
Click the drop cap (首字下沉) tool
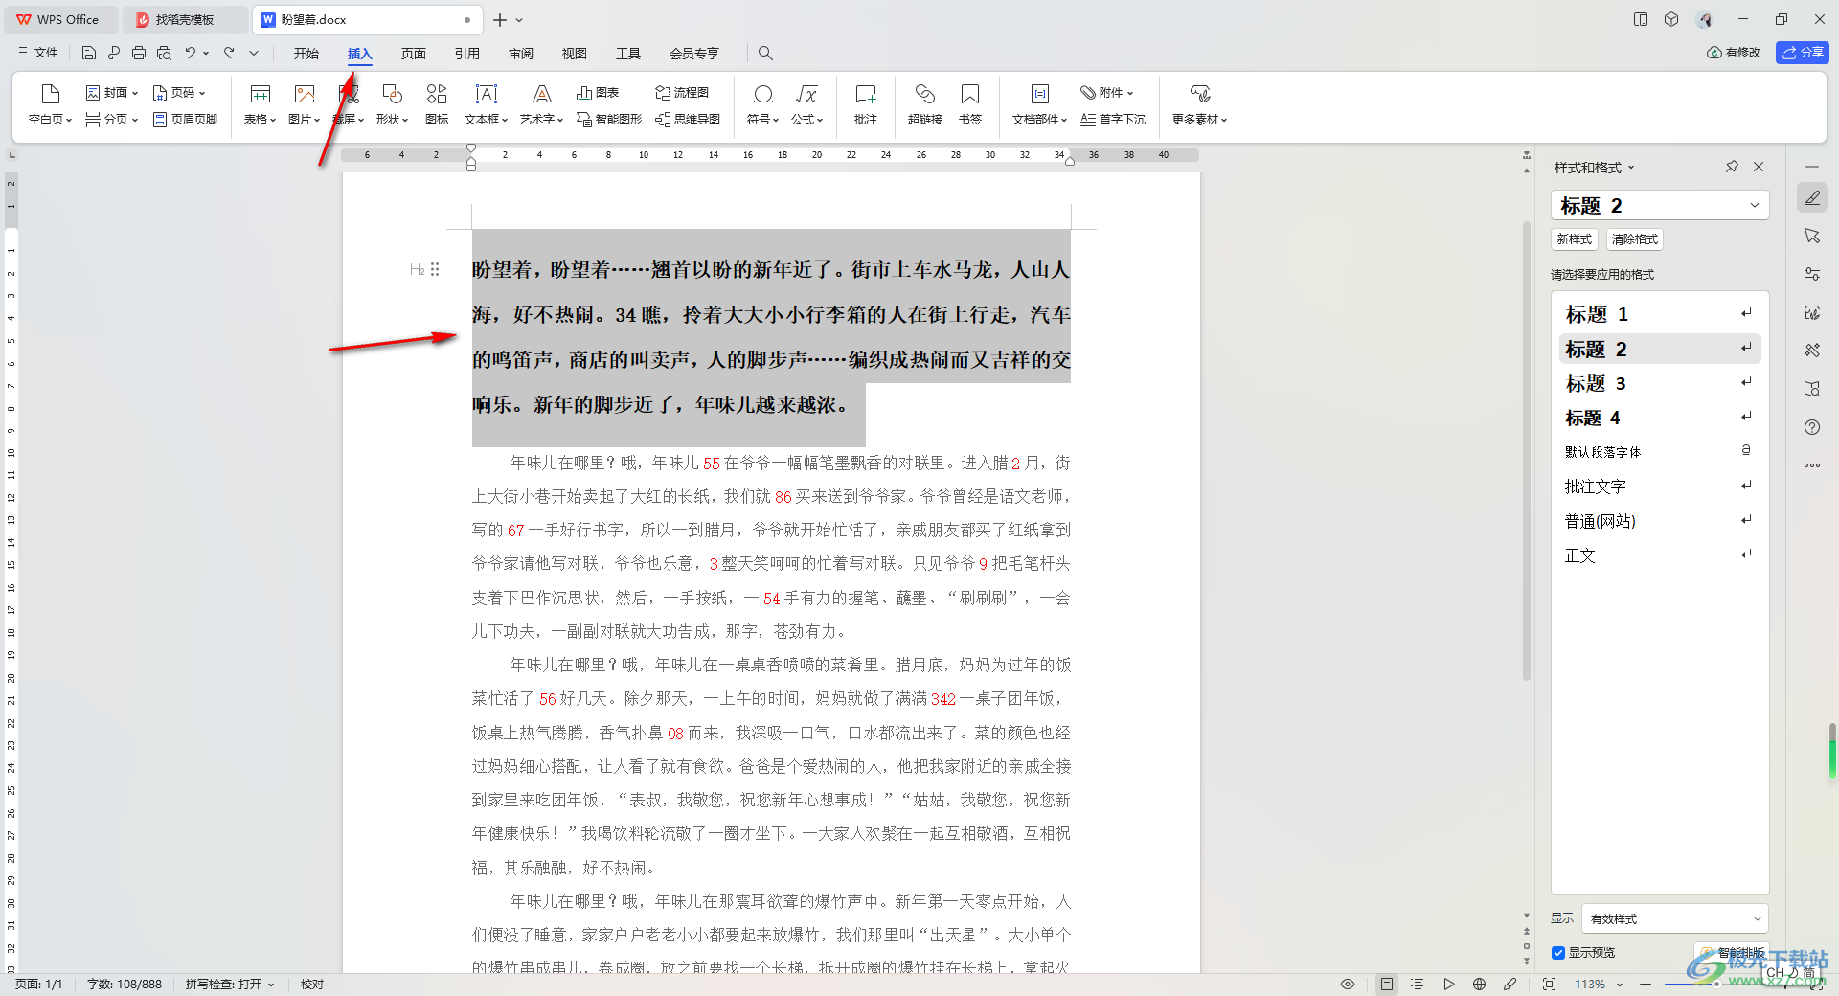point(1113,120)
